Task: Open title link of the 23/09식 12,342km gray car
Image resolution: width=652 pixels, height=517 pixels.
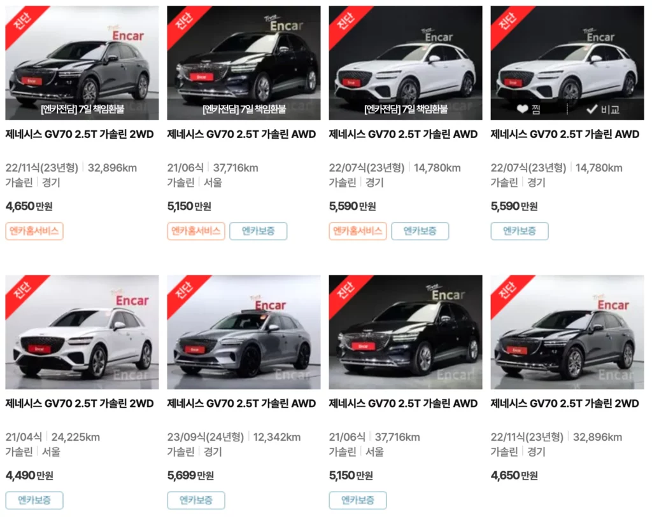Action: pyautogui.click(x=241, y=403)
